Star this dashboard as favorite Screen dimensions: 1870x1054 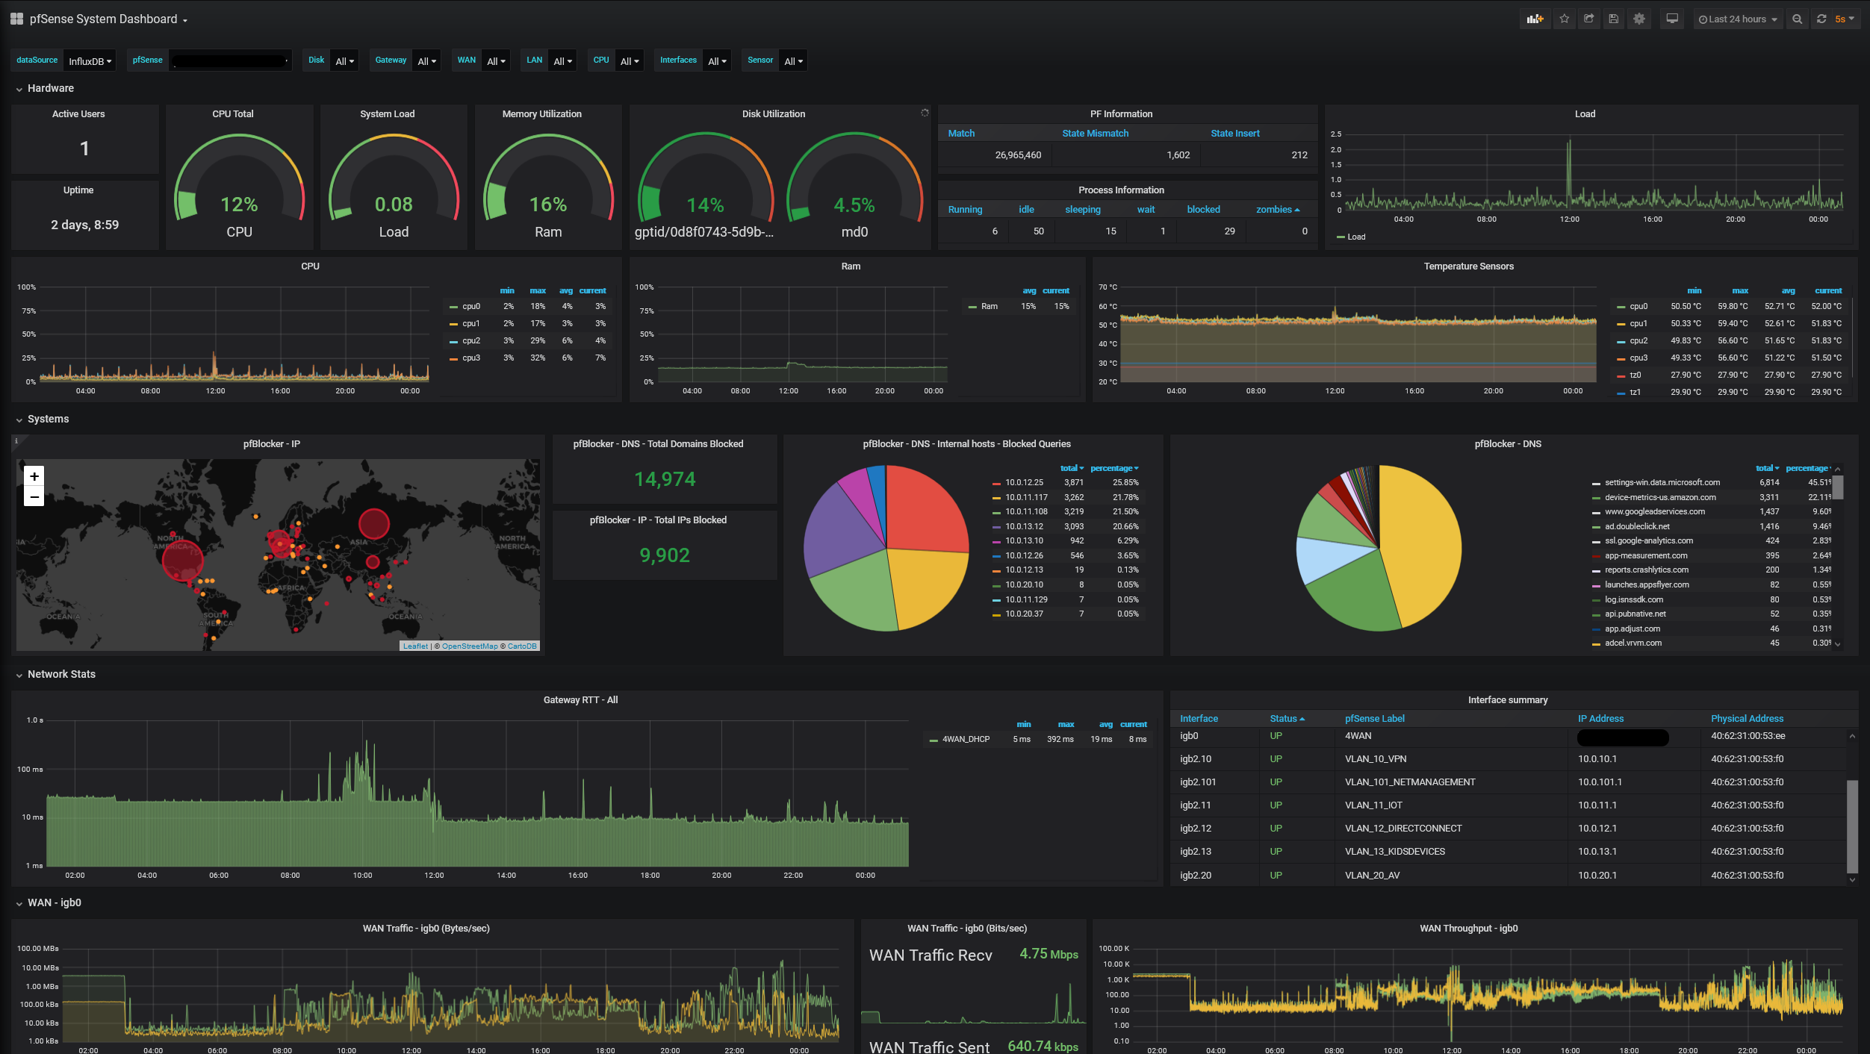[1565, 19]
